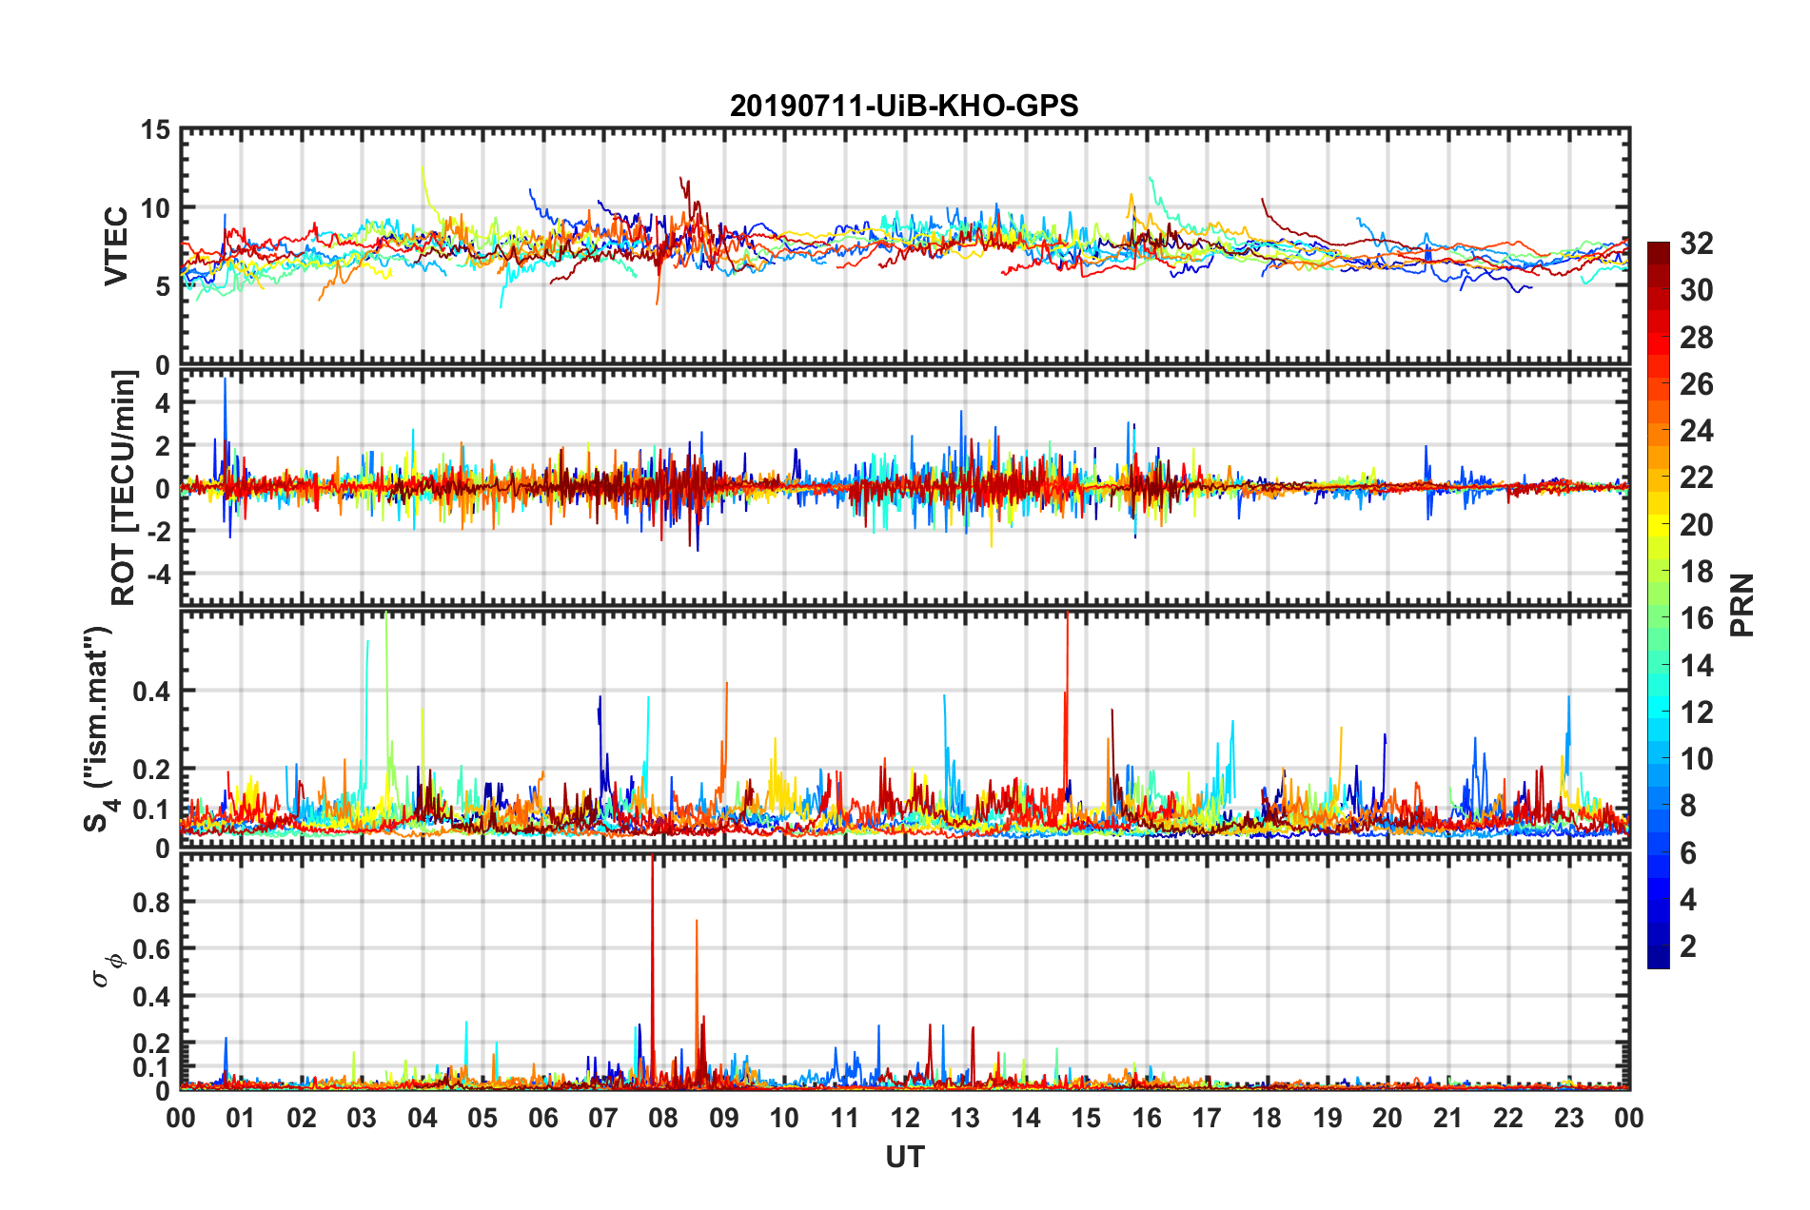Click ROT axis tick label -4
The image size is (1810, 1210).
[157, 575]
